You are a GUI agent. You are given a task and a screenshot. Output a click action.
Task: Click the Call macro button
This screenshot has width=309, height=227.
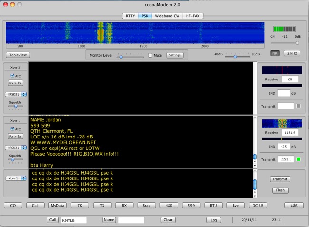pos(35,206)
